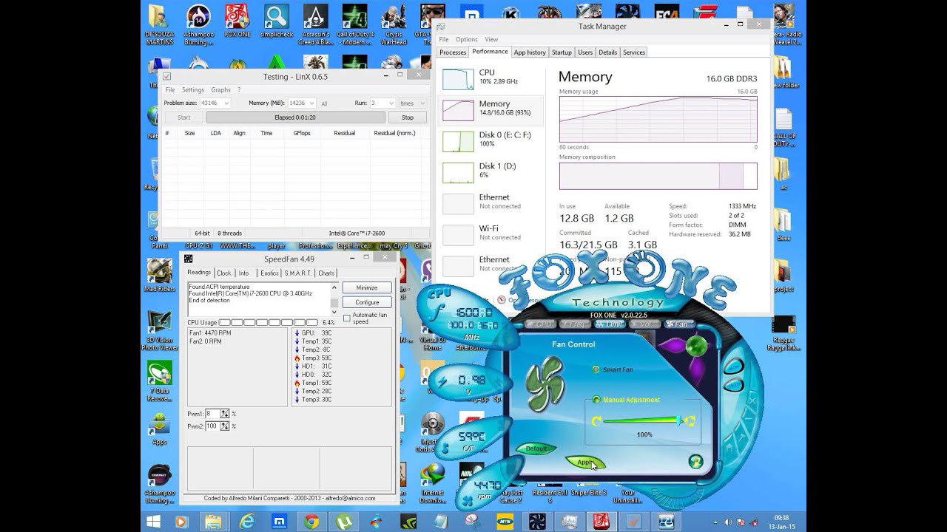Image resolution: width=947 pixels, height=532 pixels.
Task: Click the FOX ONE taskbar icon
Action: (600, 522)
